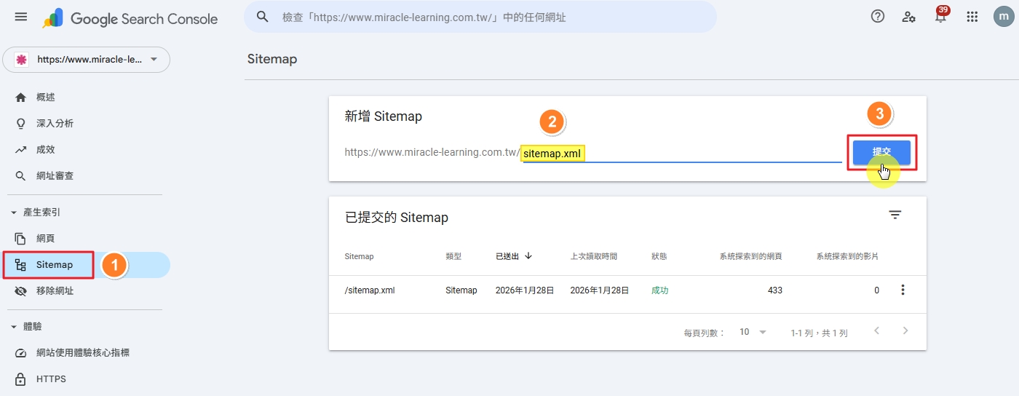This screenshot has width=1019, height=396.
Task: Select Sitemap in the sidebar
Action: (55, 265)
